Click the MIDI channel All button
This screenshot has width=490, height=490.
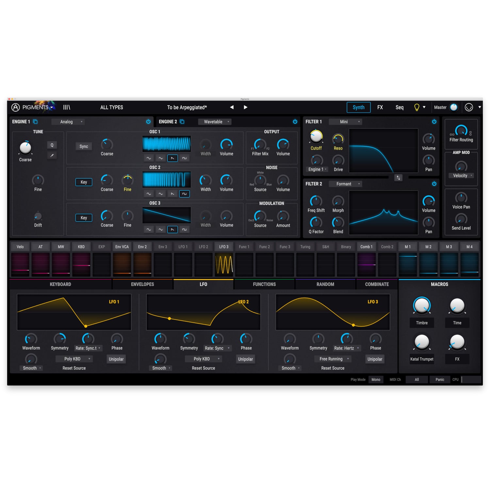417,380
